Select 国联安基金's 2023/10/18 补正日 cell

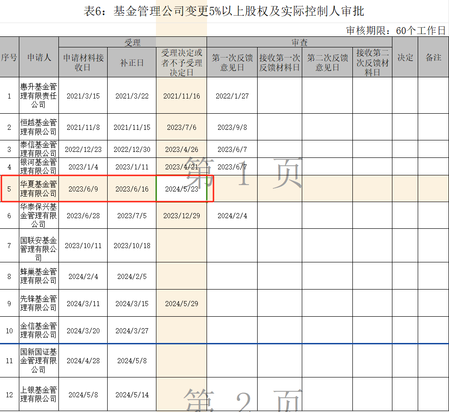click(132, 245)
